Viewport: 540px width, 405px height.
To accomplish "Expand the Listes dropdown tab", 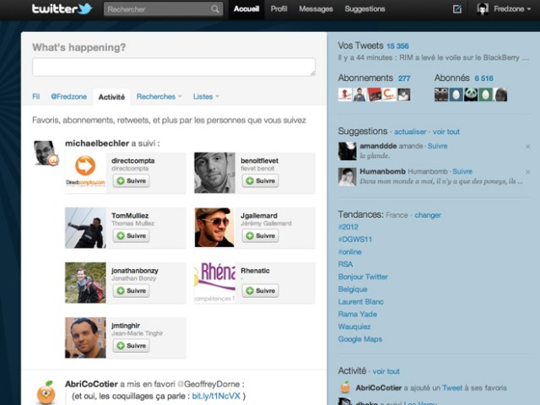I will click(206, 96).
